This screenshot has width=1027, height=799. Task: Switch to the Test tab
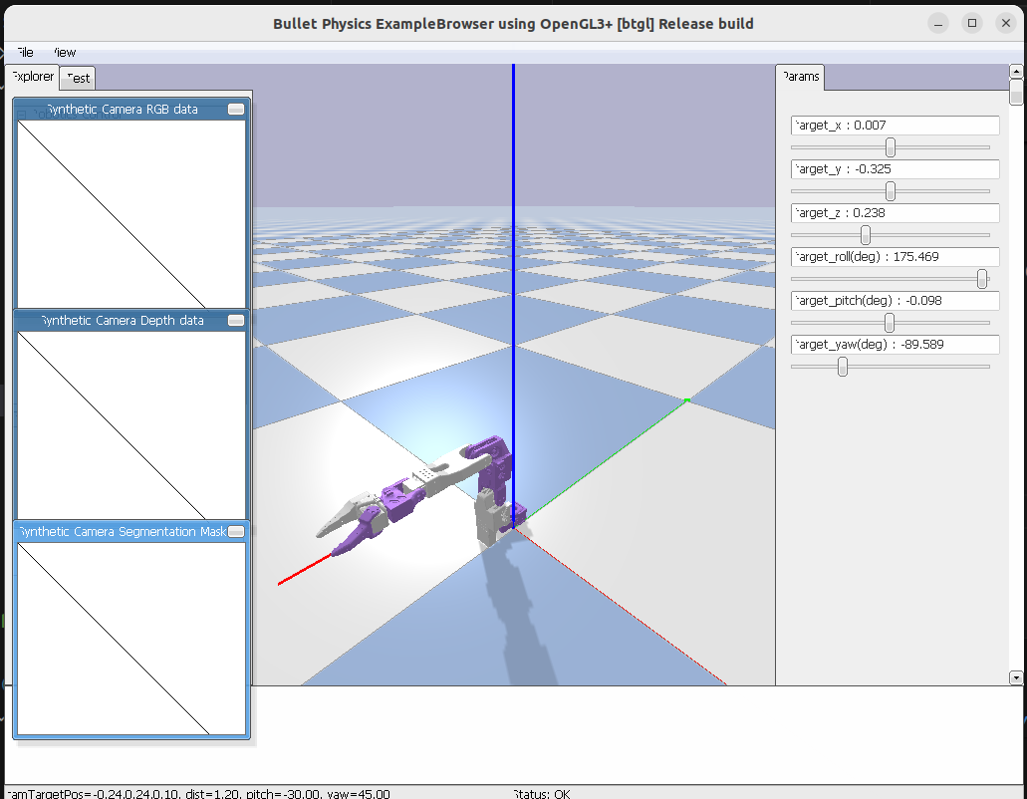78,78
